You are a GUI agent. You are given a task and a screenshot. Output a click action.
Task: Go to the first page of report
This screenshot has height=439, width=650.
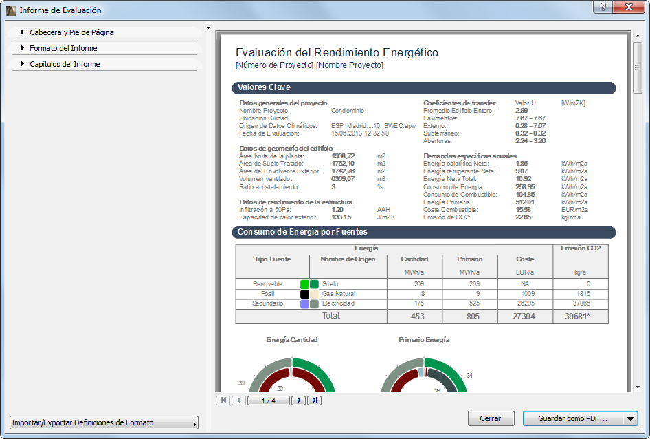[223, 400]
